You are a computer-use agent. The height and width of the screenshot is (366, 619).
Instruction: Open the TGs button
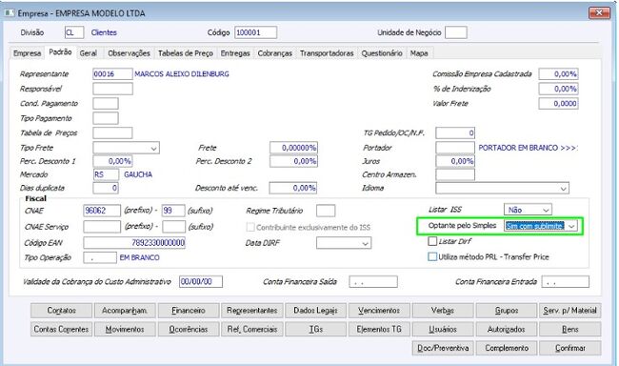(315, 329)
